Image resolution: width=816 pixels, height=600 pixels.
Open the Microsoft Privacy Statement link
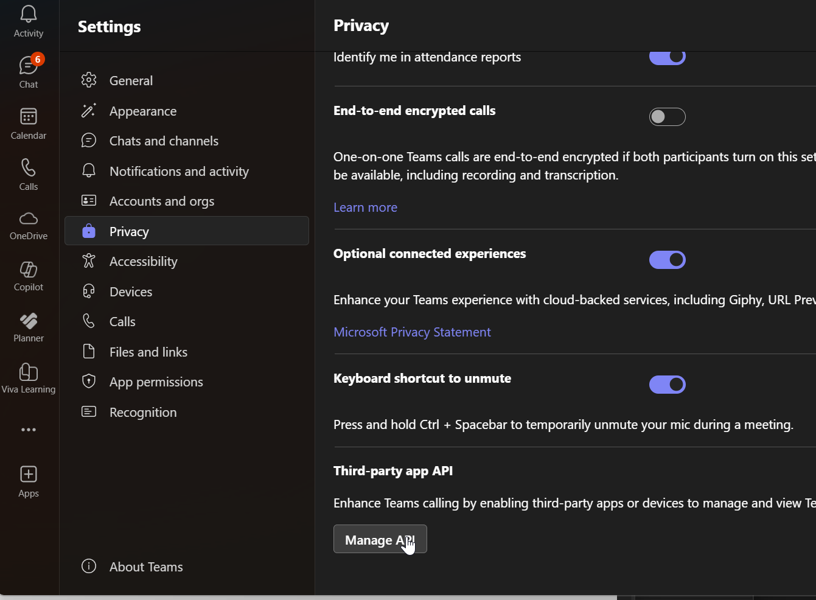click(412, 332)
